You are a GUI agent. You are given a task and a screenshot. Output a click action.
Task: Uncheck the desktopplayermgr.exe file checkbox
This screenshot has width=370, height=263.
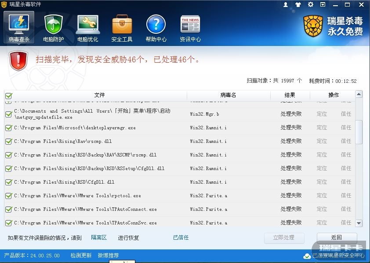tap(8, 128)
